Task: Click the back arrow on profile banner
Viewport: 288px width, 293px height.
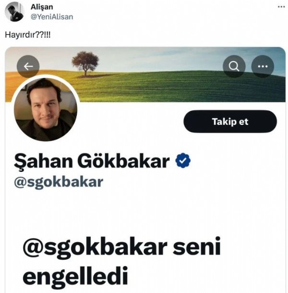Action: pos(28,66)
